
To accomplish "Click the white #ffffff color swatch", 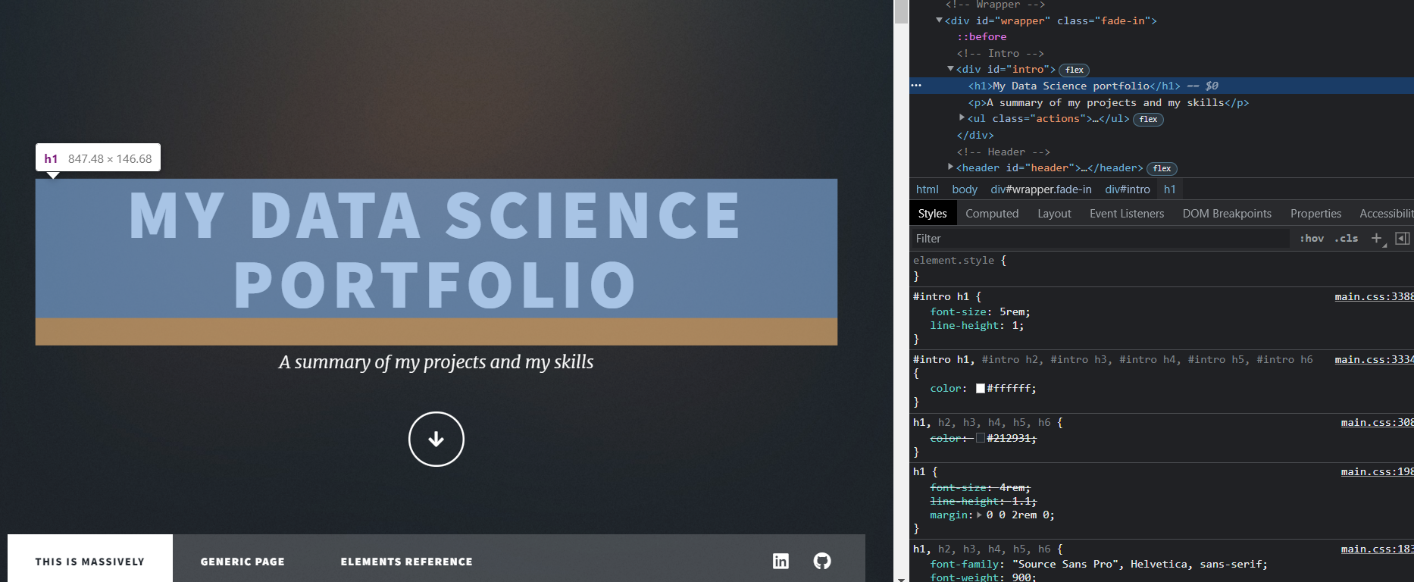I will (x=980, y=388).
